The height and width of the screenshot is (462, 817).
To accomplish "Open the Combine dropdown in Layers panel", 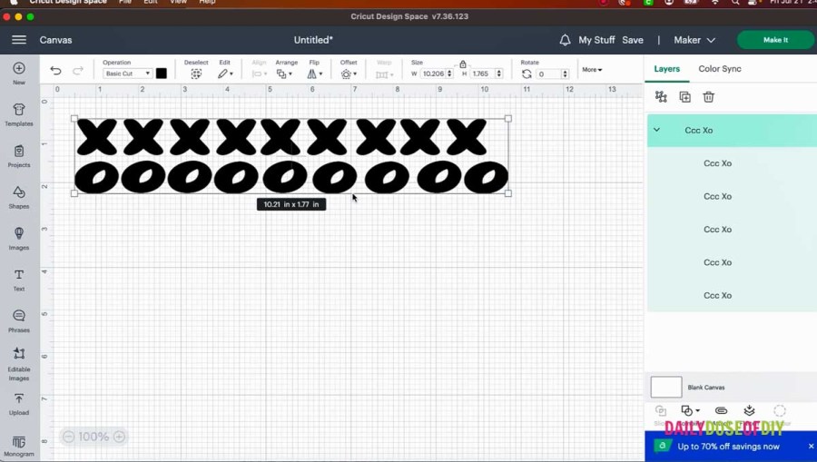I will (691, 411).
